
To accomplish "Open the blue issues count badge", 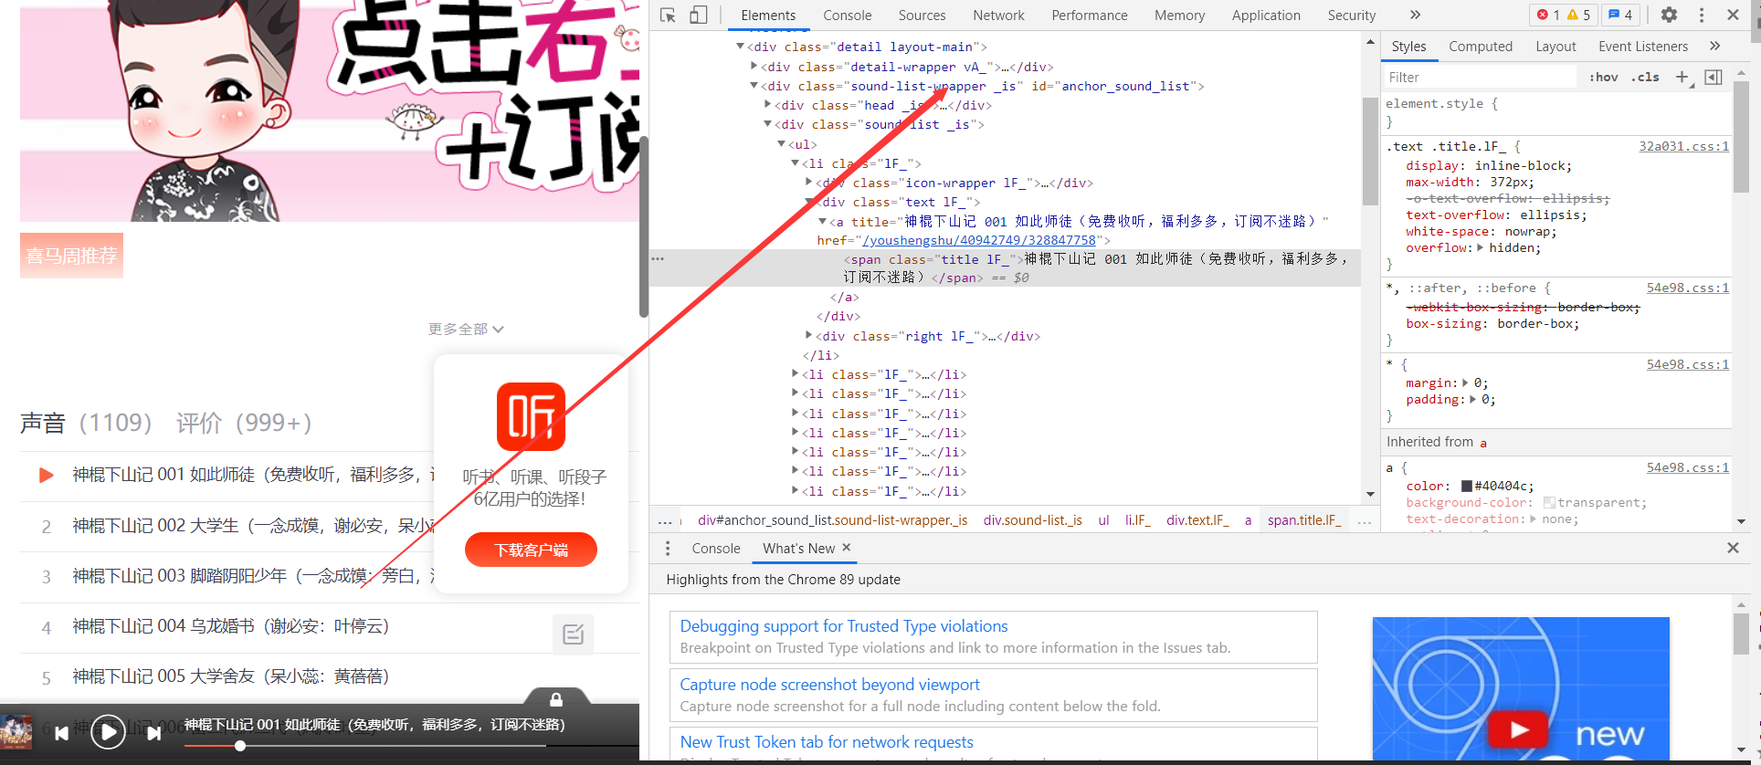I will [1620, 15].
